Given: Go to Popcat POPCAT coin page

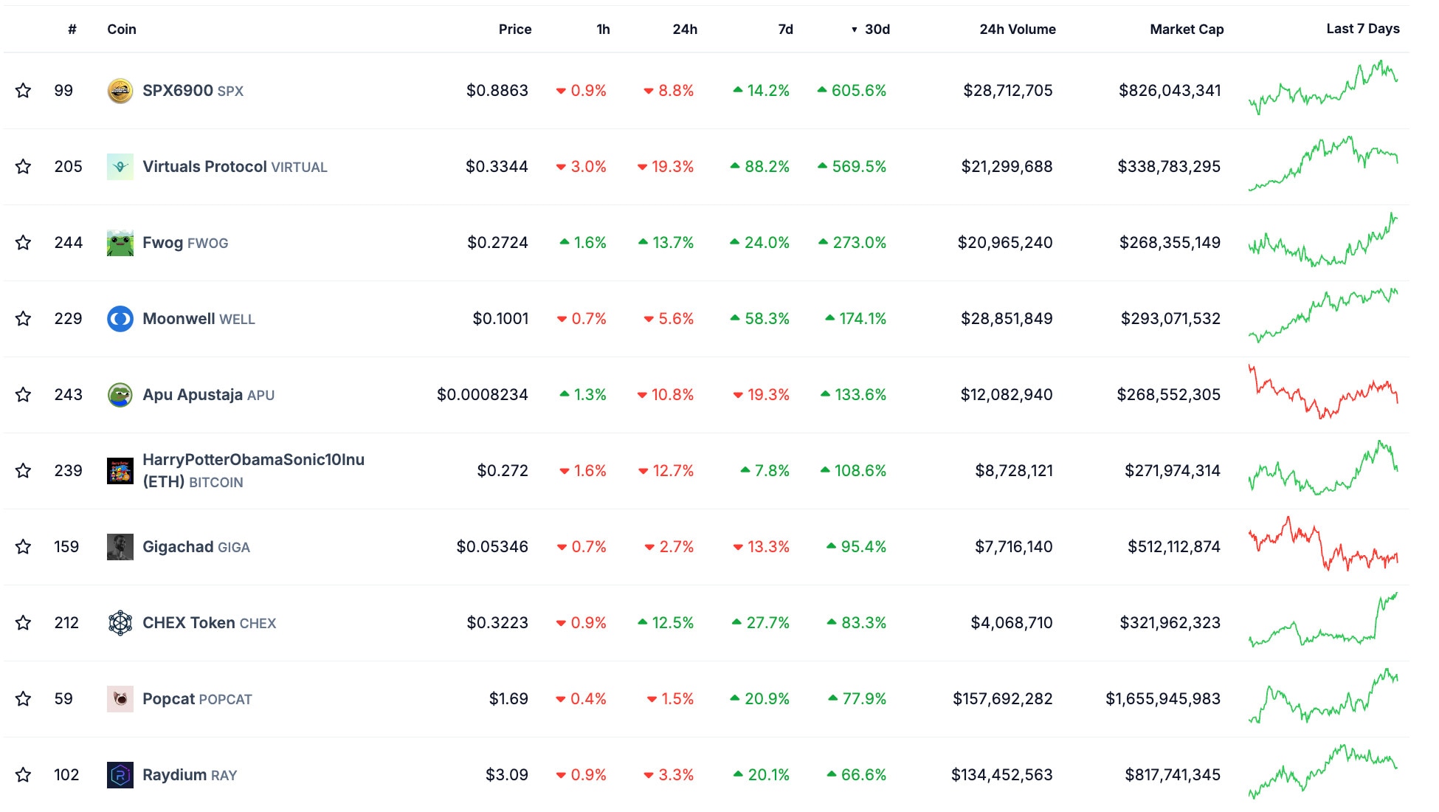Looking at the screenshot, I should pos(197,699).
